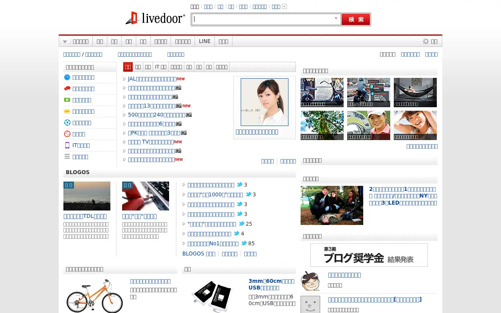
Task: Open the woman portrait news thumbnail
Action: click(265, 102)
